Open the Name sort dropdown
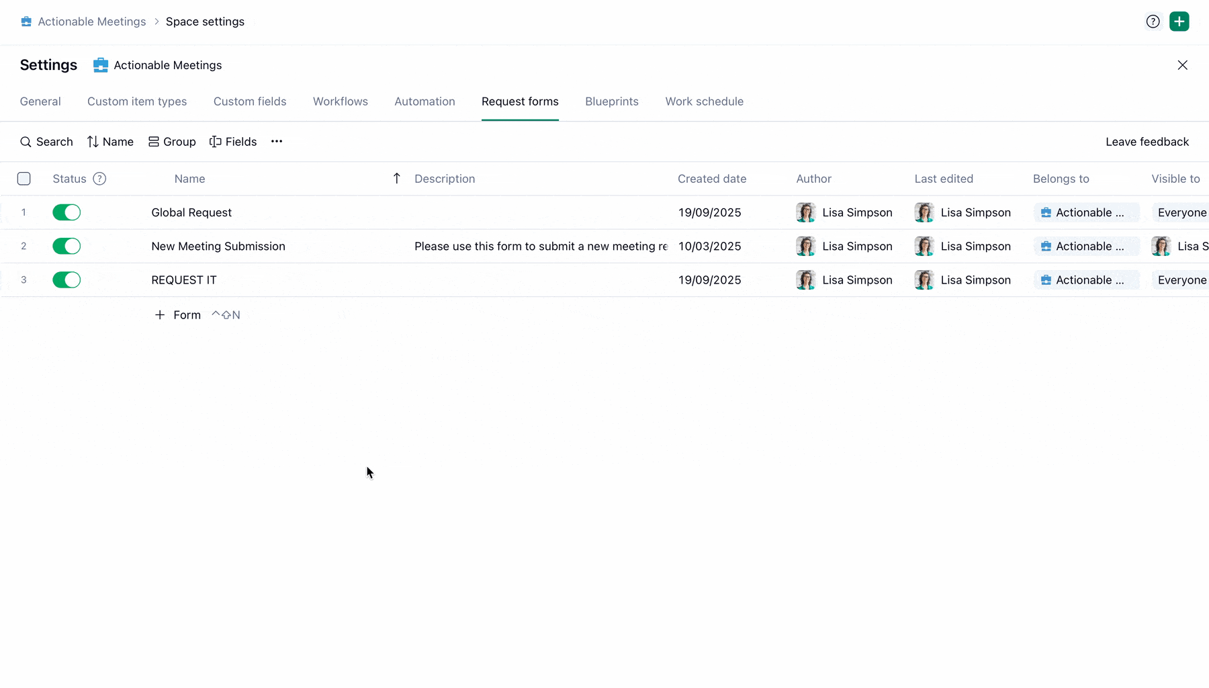 [x=110, y=142]
